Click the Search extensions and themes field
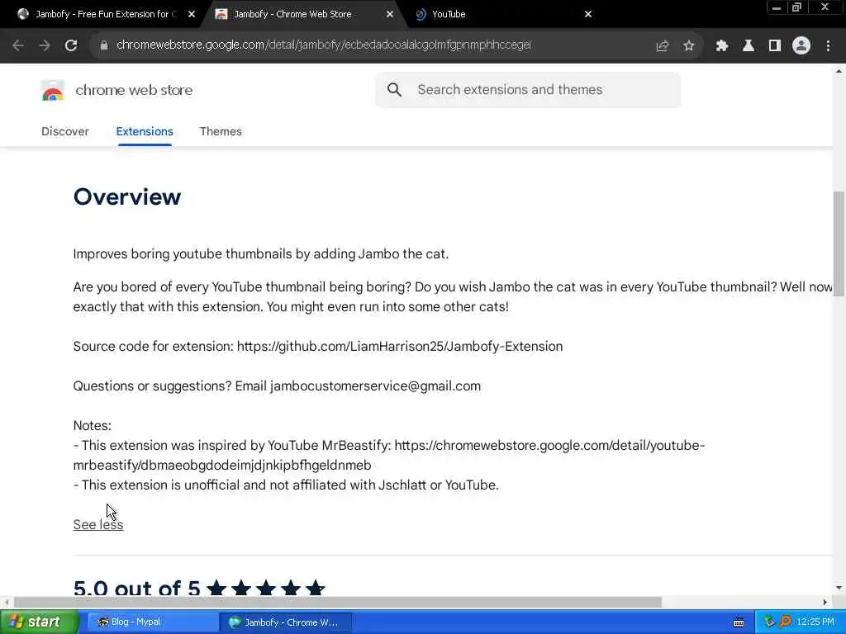The height and width of the screenshot is (634, 846). click(528, 90)
